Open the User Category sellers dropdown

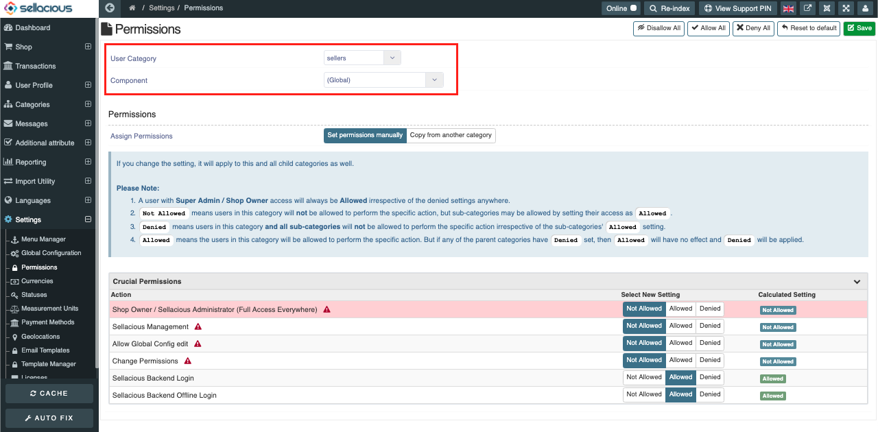coord(362,58)
